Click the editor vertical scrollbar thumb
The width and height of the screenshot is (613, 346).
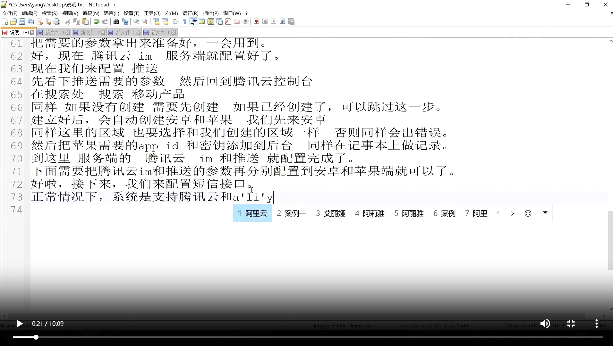point(610,240)
